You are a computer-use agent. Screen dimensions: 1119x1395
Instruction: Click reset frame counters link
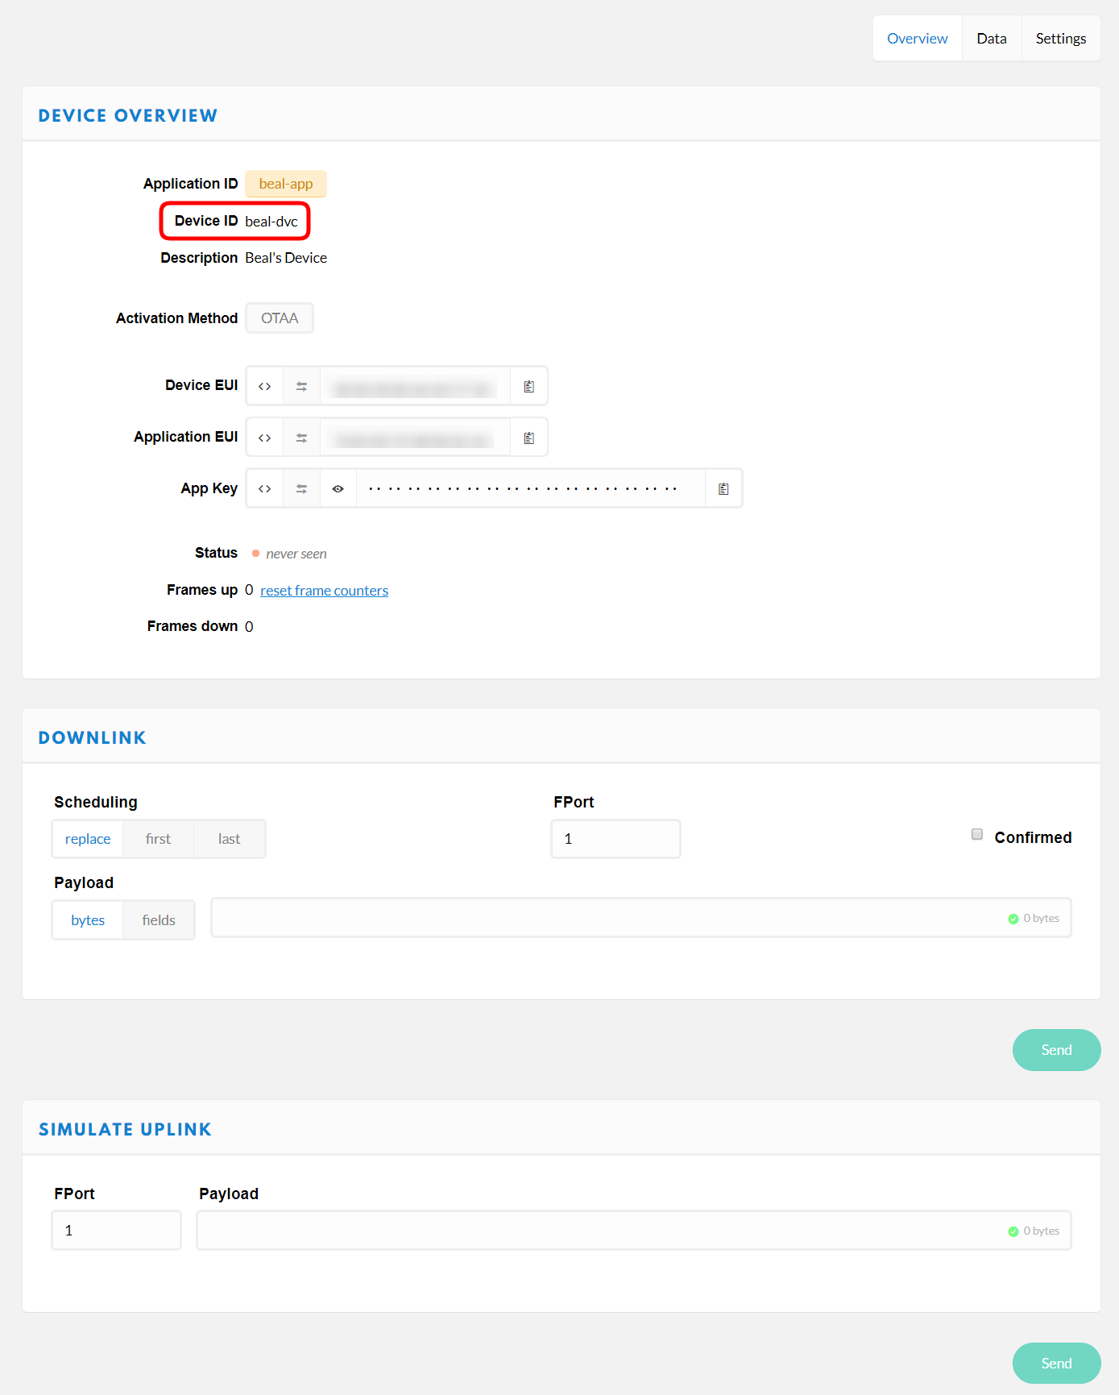324,591
